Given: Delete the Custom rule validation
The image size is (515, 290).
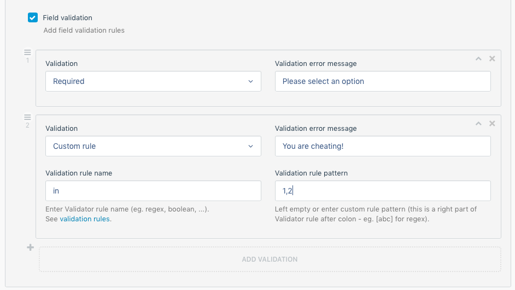Looking at the screenshot, I should (x=492, y=124).
